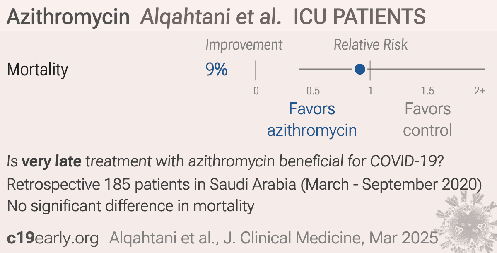The height and width of the screenshot is (253, 497).
Task: Click the c19early.org site link
Action: (x=53, y=238)
